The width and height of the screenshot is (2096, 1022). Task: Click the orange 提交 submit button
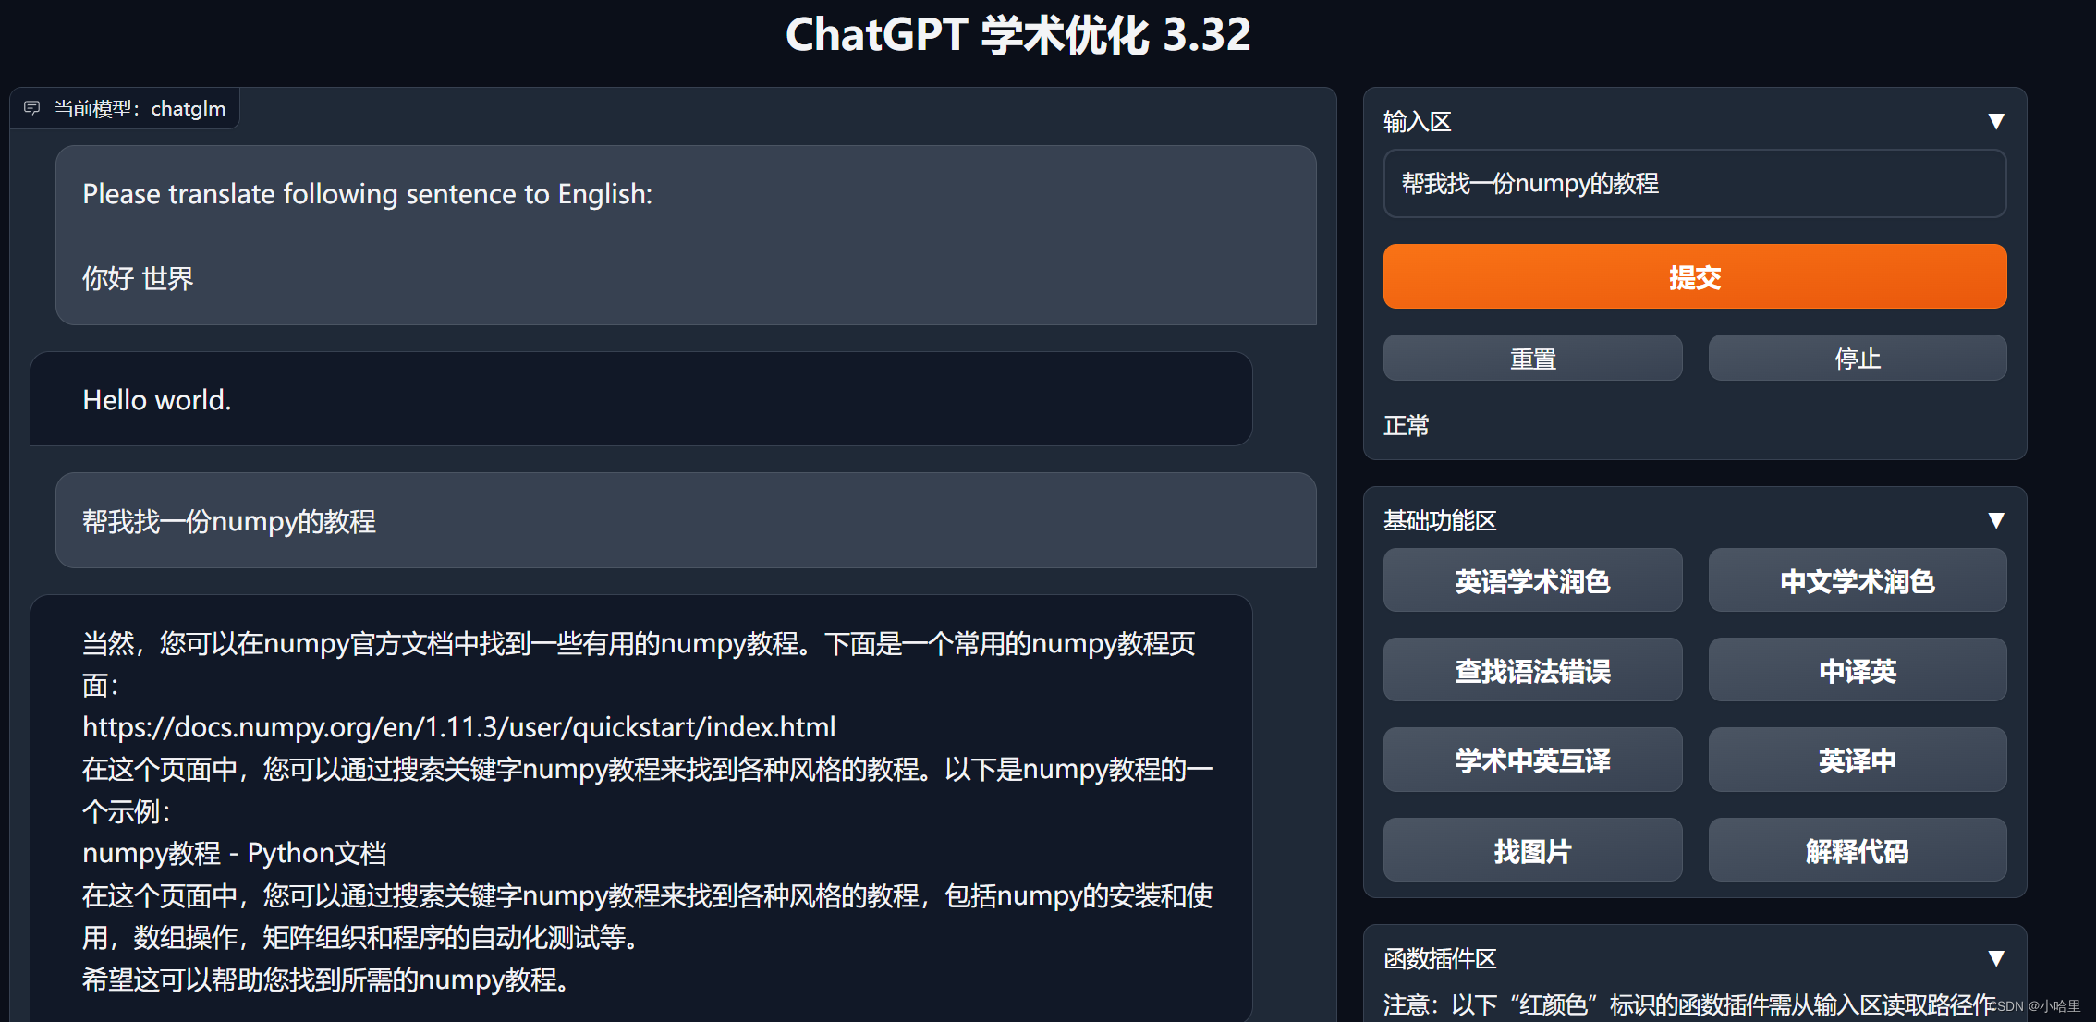click(1694, 276)
